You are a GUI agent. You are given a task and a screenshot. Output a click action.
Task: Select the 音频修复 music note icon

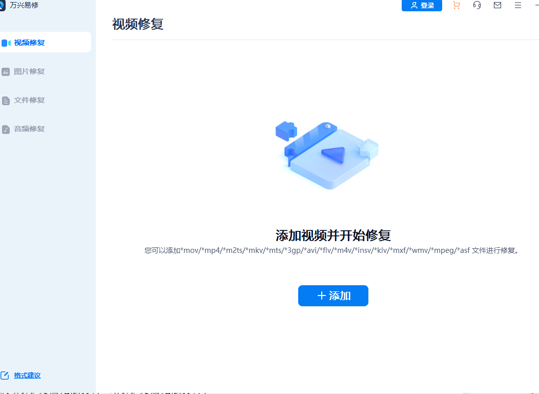[x=6, y=129]
